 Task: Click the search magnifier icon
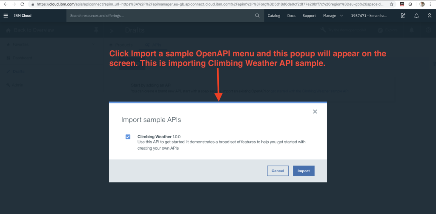click(257, 16)
